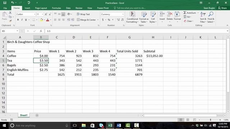Click the zoom in plus button
The height and width of the screenshot is (129, 230).
(220, 120)
